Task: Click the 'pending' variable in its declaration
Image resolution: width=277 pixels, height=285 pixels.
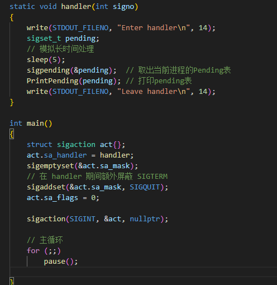Action: click(x=80, y=39)
